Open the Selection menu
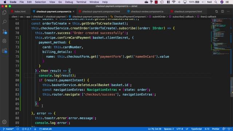The width and height of the screenshot is (233, 131). coord(40,2)
